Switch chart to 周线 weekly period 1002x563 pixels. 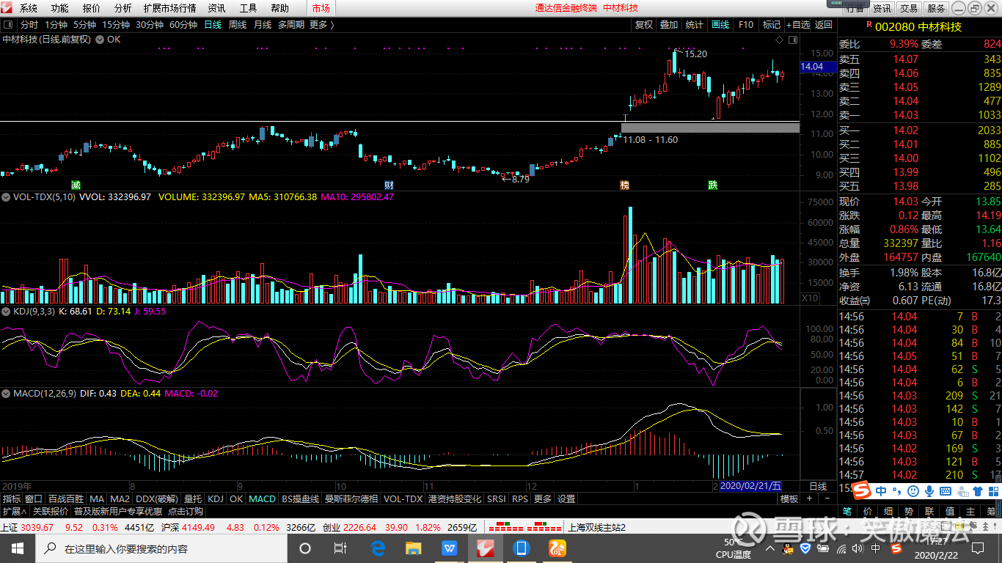click(x=238, y=24)
